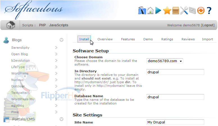218x126 pixels.
Task: Open the Dotclear script
Action: tap(18, 86)
